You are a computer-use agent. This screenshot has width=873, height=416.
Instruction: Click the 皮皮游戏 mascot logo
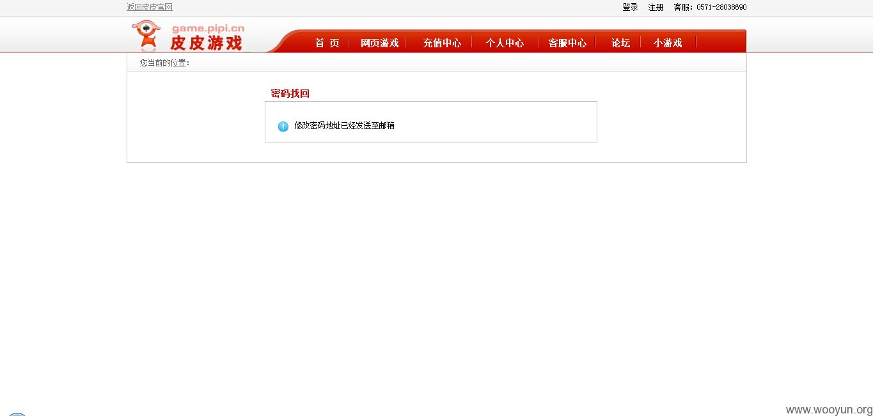[146, 36]
